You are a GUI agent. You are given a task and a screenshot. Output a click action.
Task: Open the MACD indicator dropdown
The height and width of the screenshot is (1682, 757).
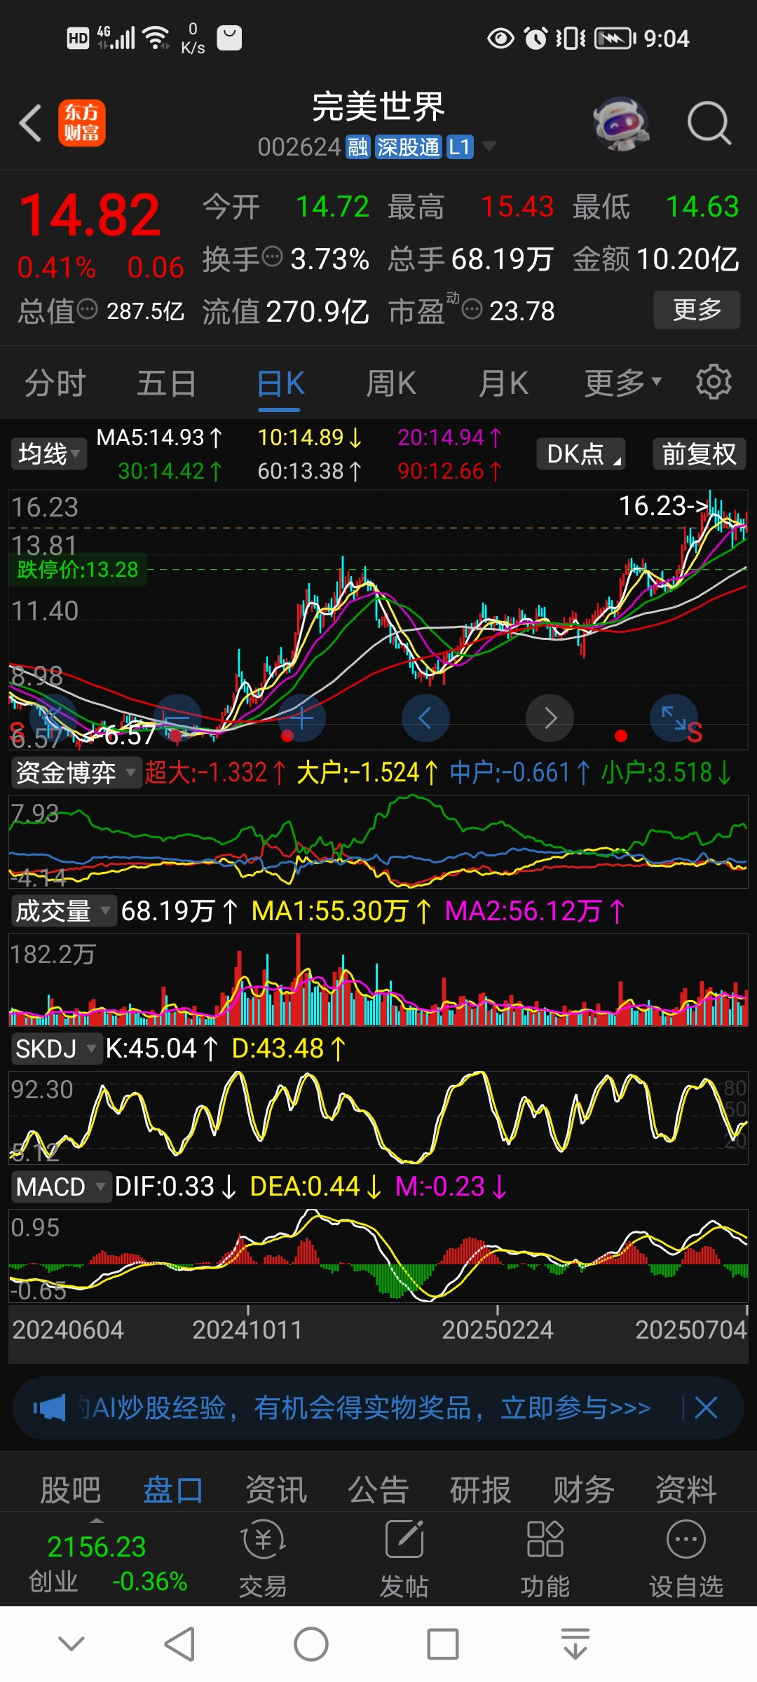tap(61, 1187)
